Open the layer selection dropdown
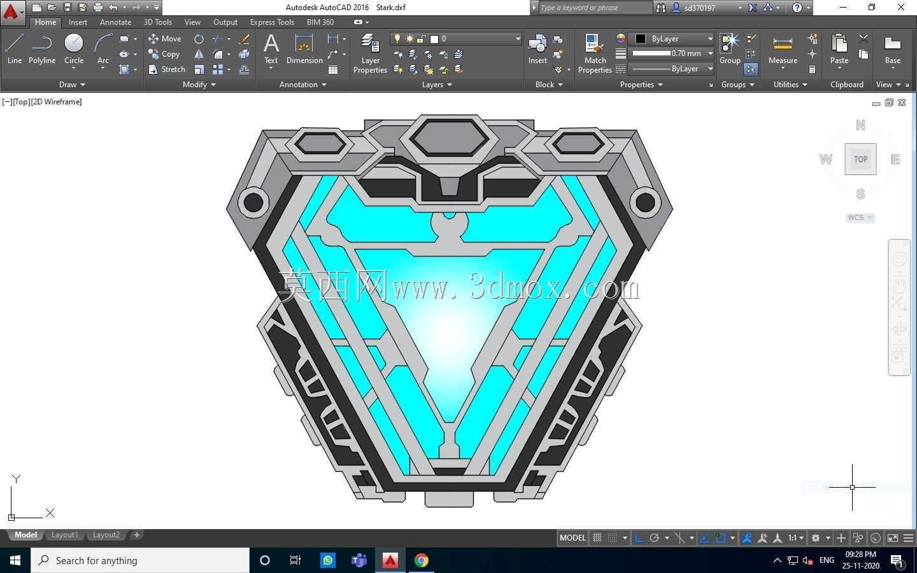The height and width of the screenshot is (573, 917). tap(456, 39)
